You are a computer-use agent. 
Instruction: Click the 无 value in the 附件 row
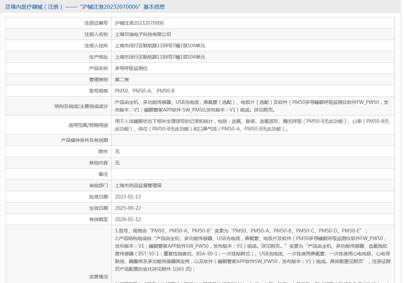pyautogui.click(x=117, y=151)
